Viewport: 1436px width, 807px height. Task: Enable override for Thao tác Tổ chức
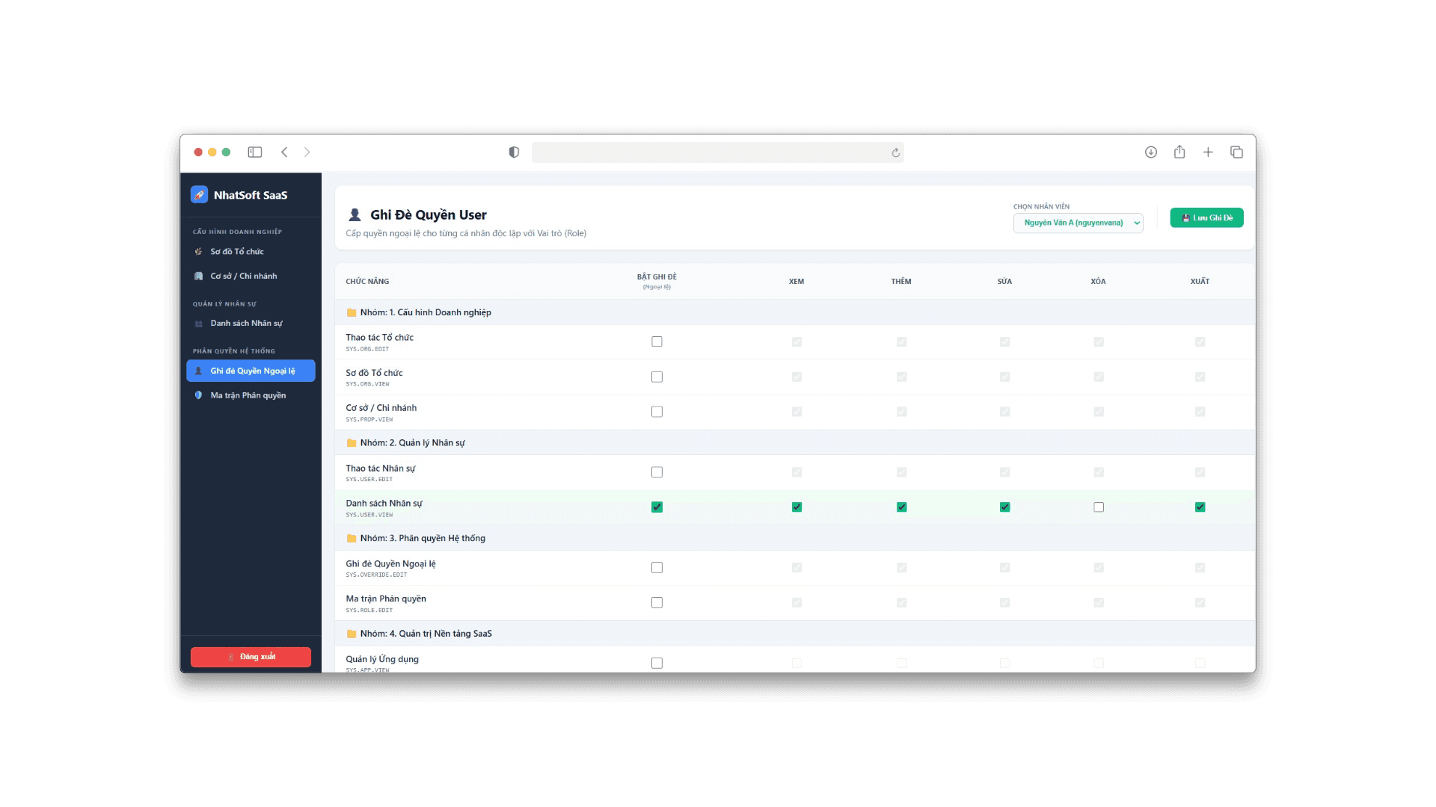(657, 341)
